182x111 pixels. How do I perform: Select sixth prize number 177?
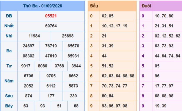point(51,96)
